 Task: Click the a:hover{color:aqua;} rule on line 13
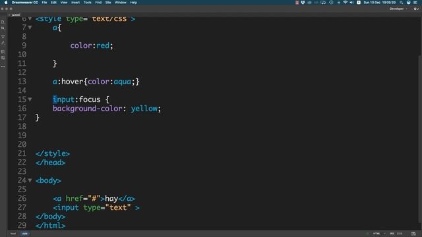(96, 82)
